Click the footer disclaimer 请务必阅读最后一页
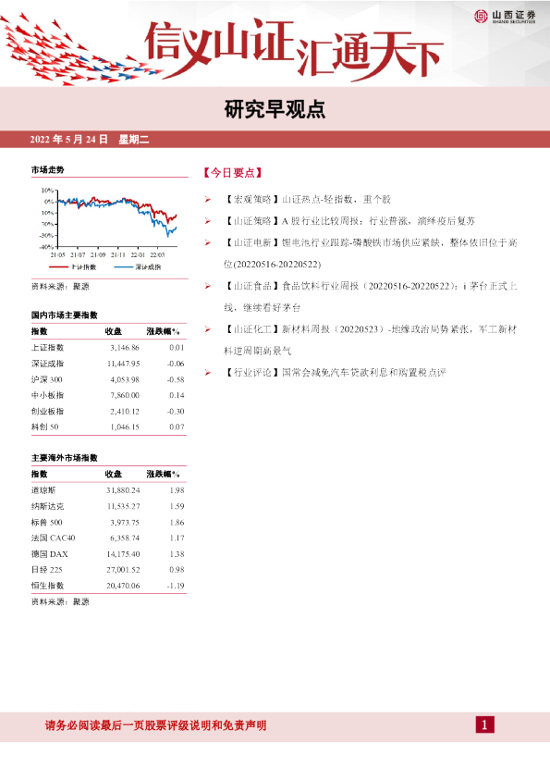550x779 pixels. point(155,725)
